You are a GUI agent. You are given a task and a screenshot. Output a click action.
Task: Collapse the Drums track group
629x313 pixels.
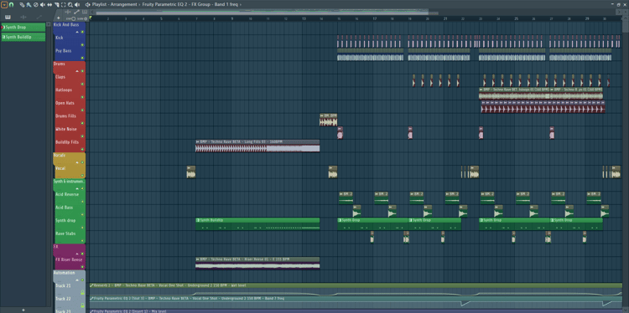[x=77, y=71]
